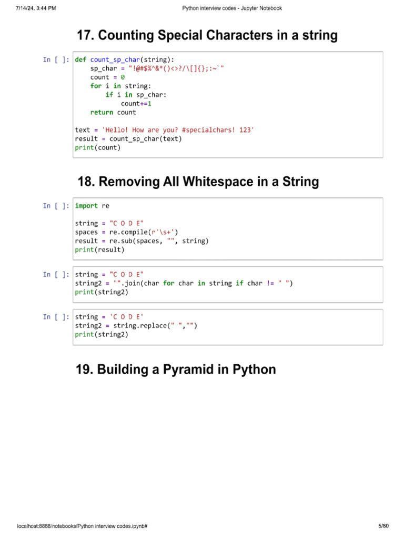Click the line "return count"
Screen dimensions: 404x539
[x=113, y=113]
